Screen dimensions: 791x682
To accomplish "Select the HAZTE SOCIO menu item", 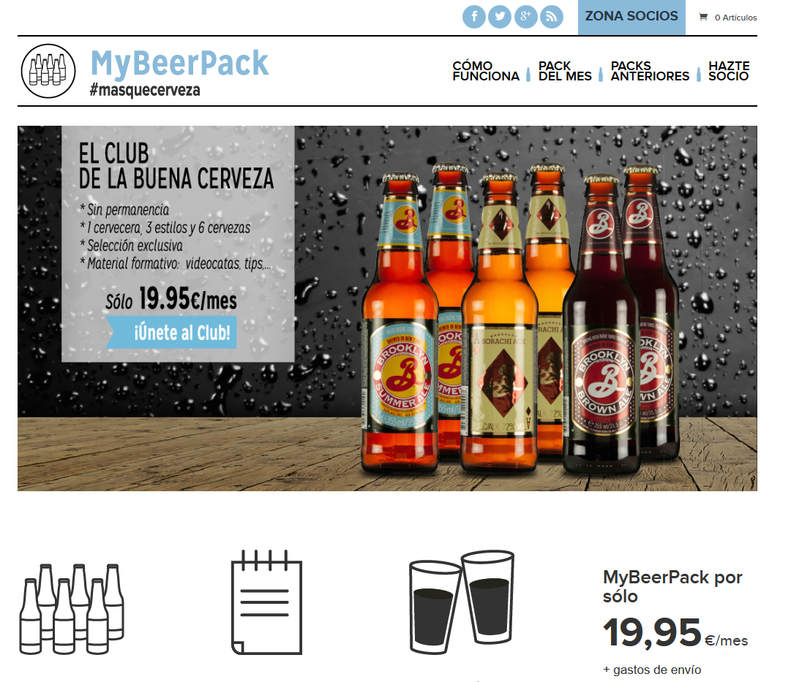I will (x=729, y=71).
